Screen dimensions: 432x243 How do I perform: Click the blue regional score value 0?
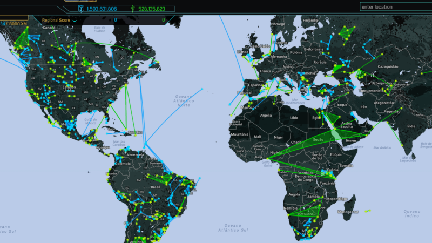pyautogui.click(x=116, y=20)
